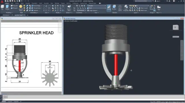
Task: Click the ViewCube TOP face
Action: click(175, 28)
